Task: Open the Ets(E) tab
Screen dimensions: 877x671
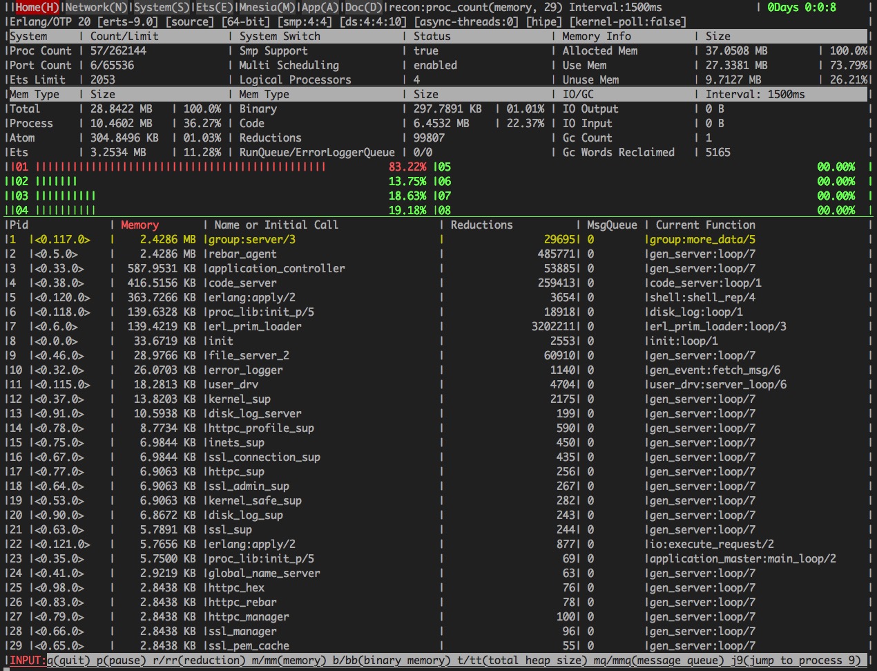Action: (x=215, y=7)
